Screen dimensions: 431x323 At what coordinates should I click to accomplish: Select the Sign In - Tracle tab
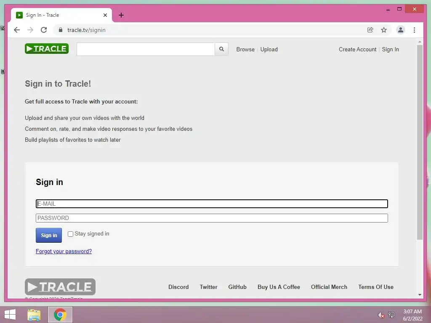[61, 15]
